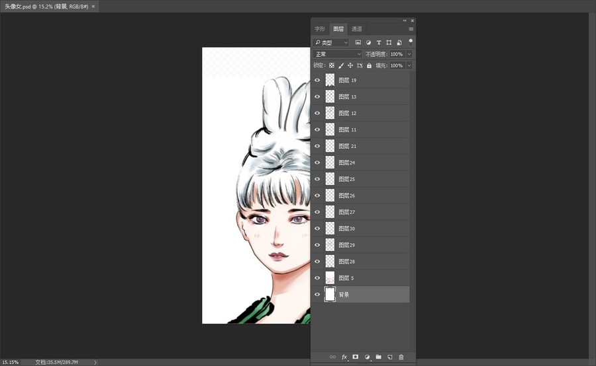Toggle visibility of 图层 11
Viewport: 596px width, 366px height.
[317, 129]
